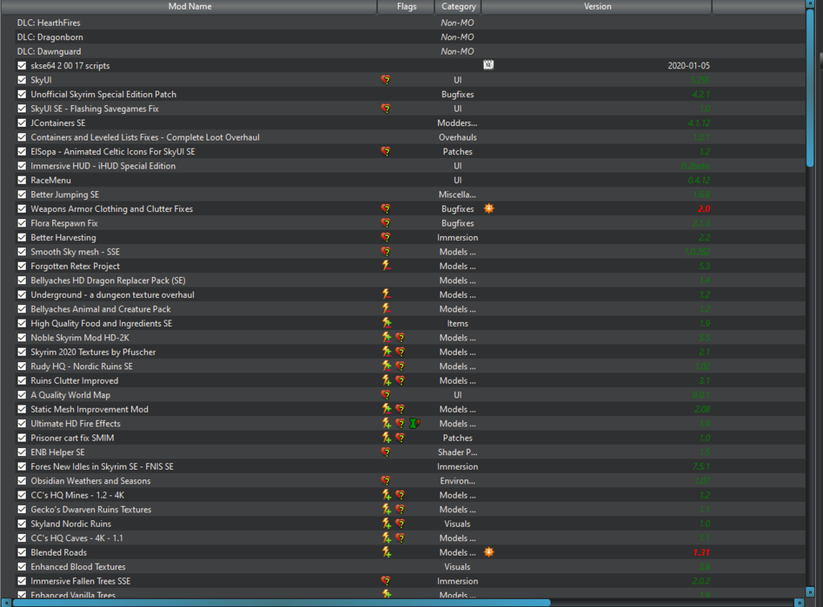The image size is (823, 607).
Task: Toggle the Obsidian Weathers and Seasons checkbox
Action: 23,481
